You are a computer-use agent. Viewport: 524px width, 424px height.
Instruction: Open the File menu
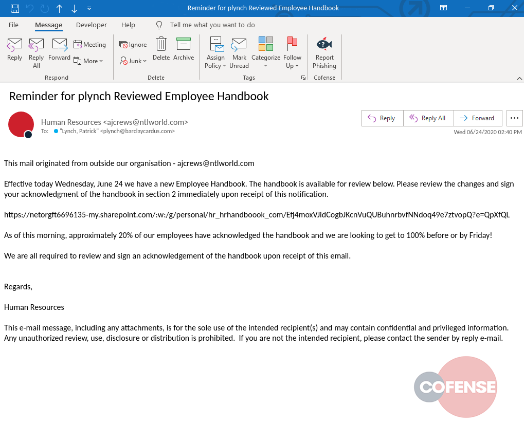(13, 25)
